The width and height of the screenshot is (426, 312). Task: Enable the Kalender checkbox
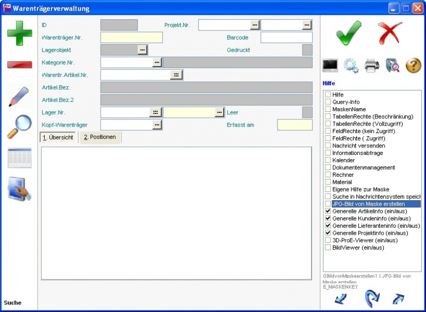tap(328, 160)
